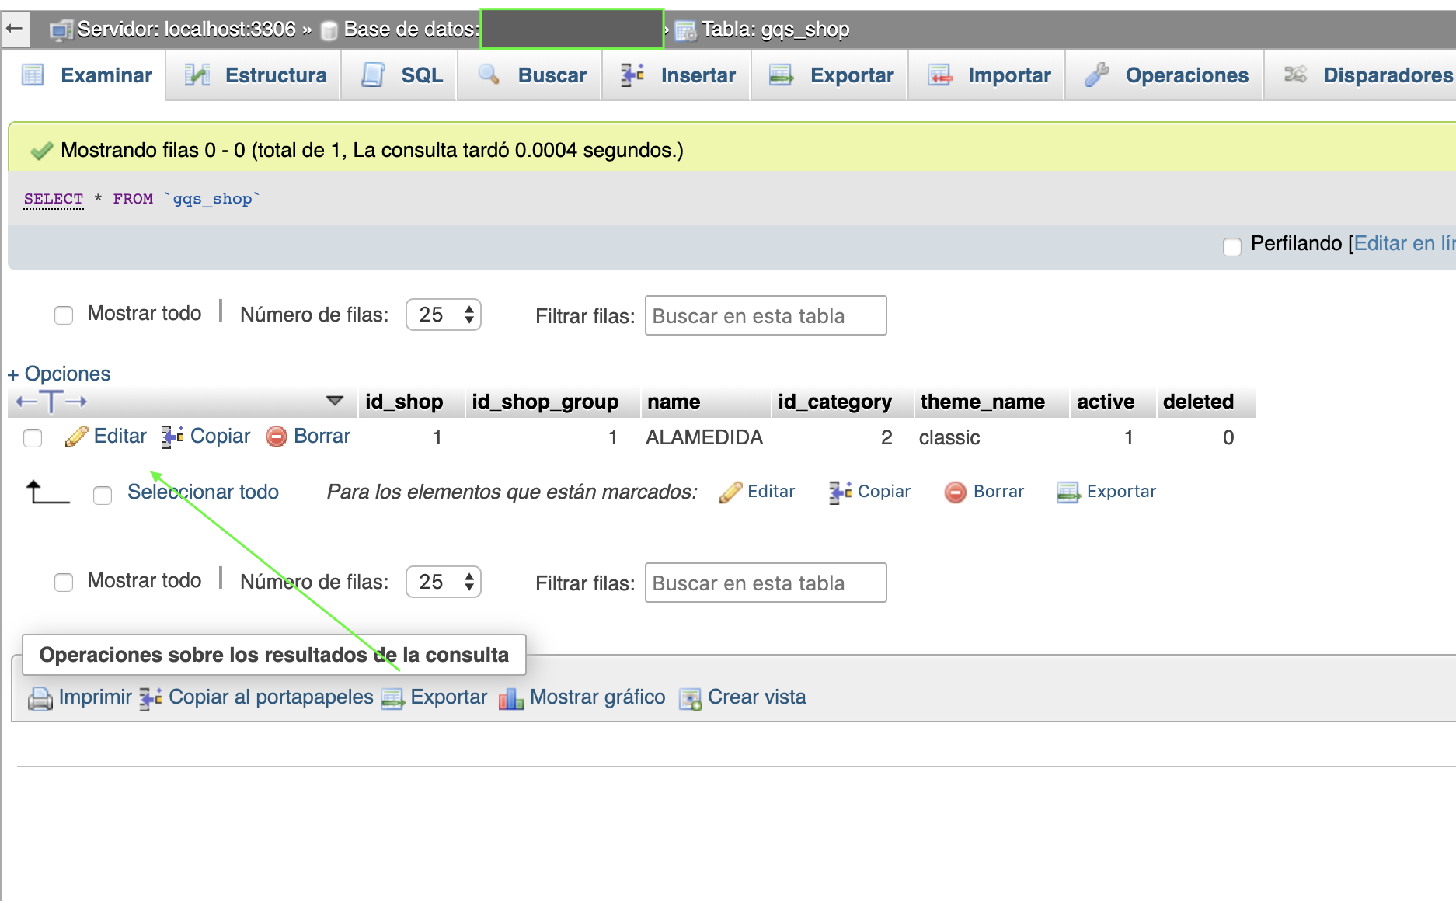
Task: Sort by theme_name column header
Action: tap(983, 402)
